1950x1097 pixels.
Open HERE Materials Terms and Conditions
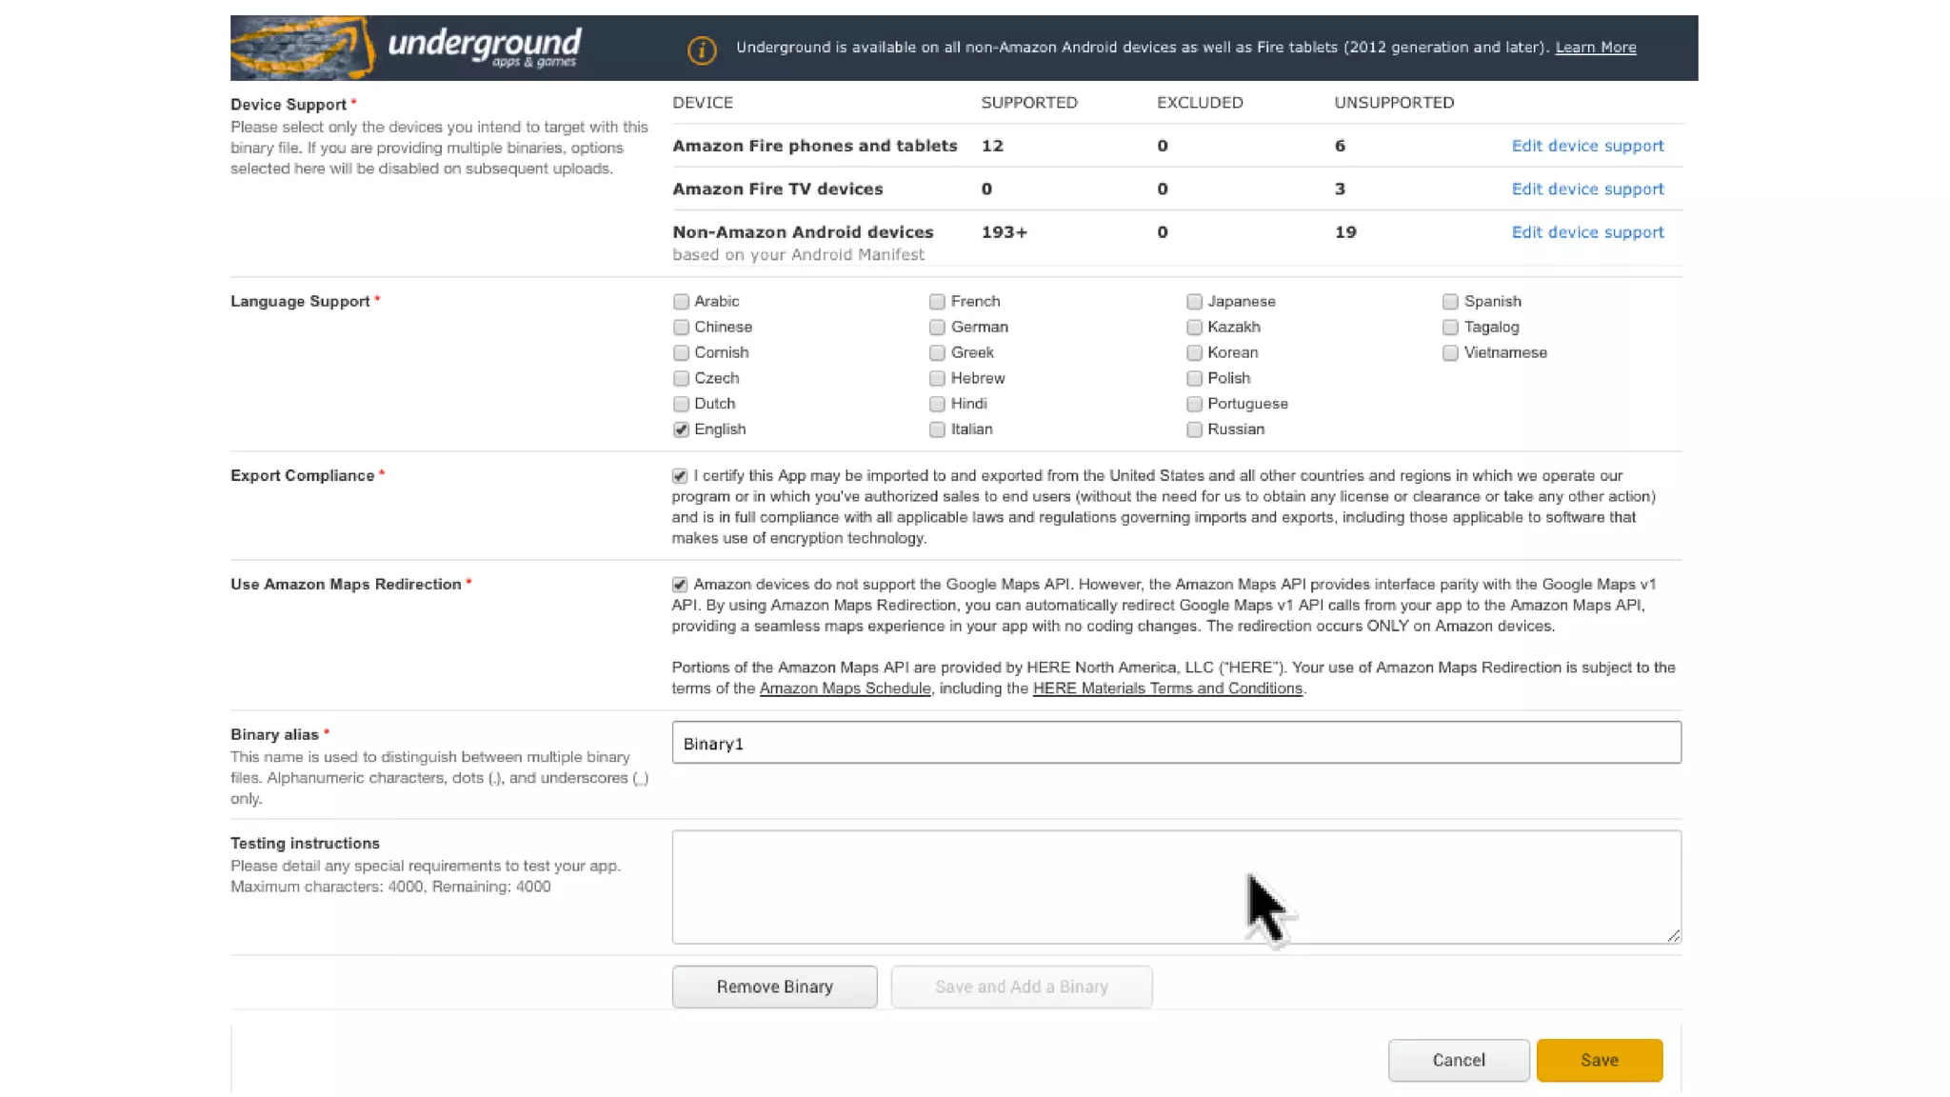coord(1166,688)
